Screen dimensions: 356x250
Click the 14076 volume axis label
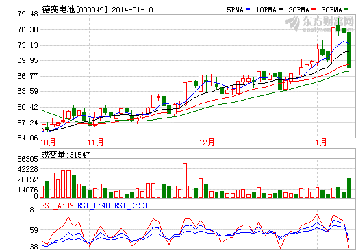tap(27, 190)
